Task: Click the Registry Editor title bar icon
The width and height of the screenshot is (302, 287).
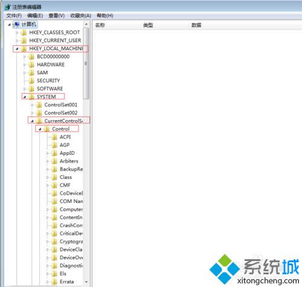Action: (8, 7)
